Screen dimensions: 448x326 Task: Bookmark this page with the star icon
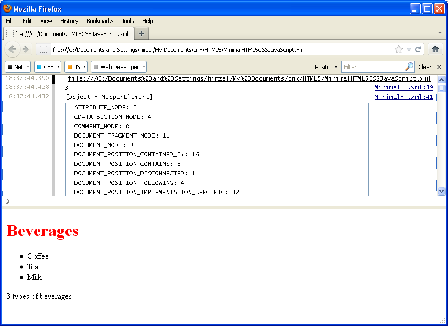[x=397, y=48]
